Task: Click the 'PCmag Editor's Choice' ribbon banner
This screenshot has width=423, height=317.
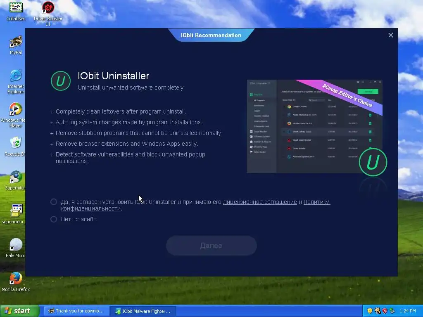Action: [x=347, y=95]
